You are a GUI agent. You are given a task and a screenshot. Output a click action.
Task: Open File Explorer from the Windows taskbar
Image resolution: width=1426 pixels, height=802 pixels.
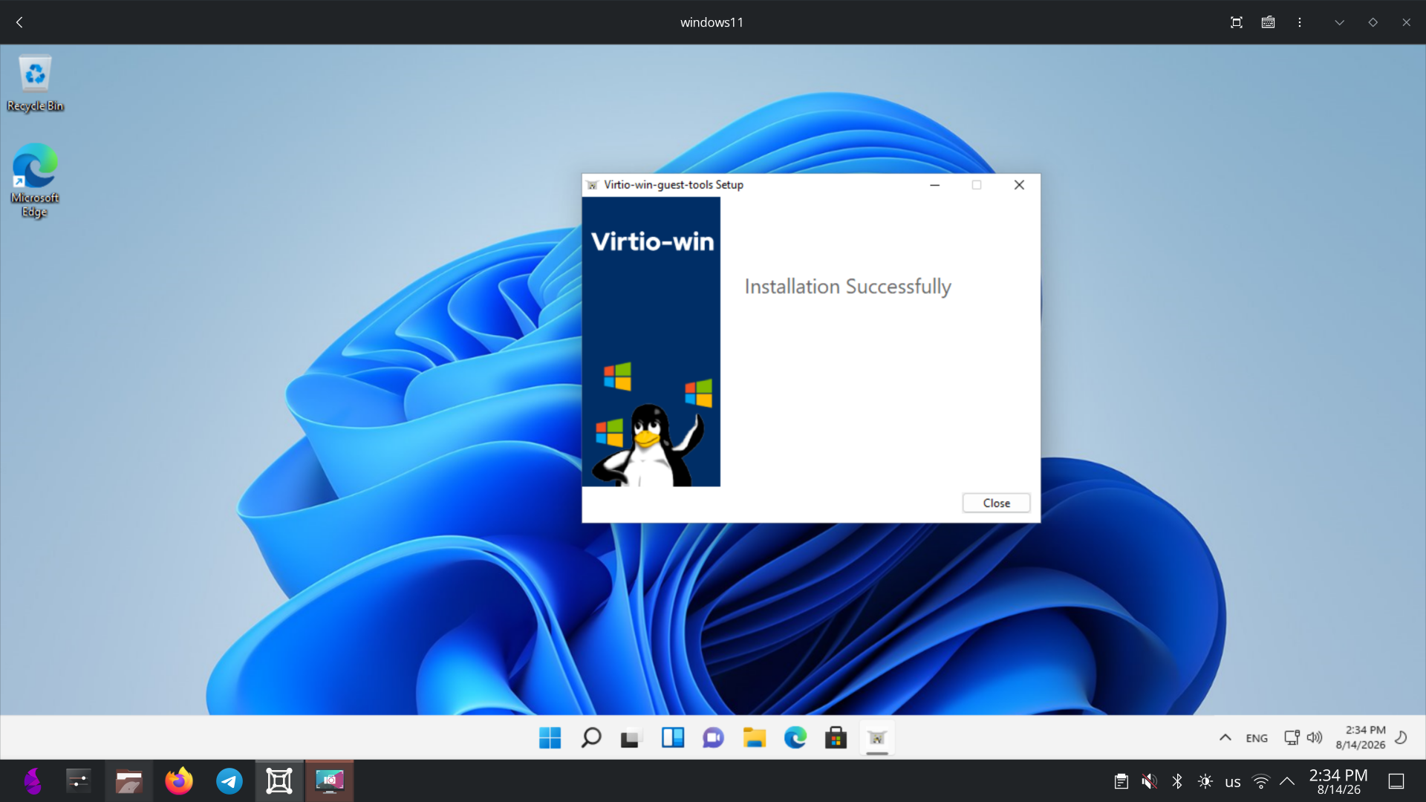click(755, 737)
